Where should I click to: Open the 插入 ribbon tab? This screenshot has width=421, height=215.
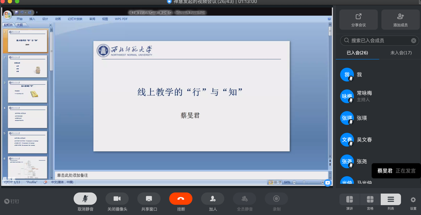[32, 19]
